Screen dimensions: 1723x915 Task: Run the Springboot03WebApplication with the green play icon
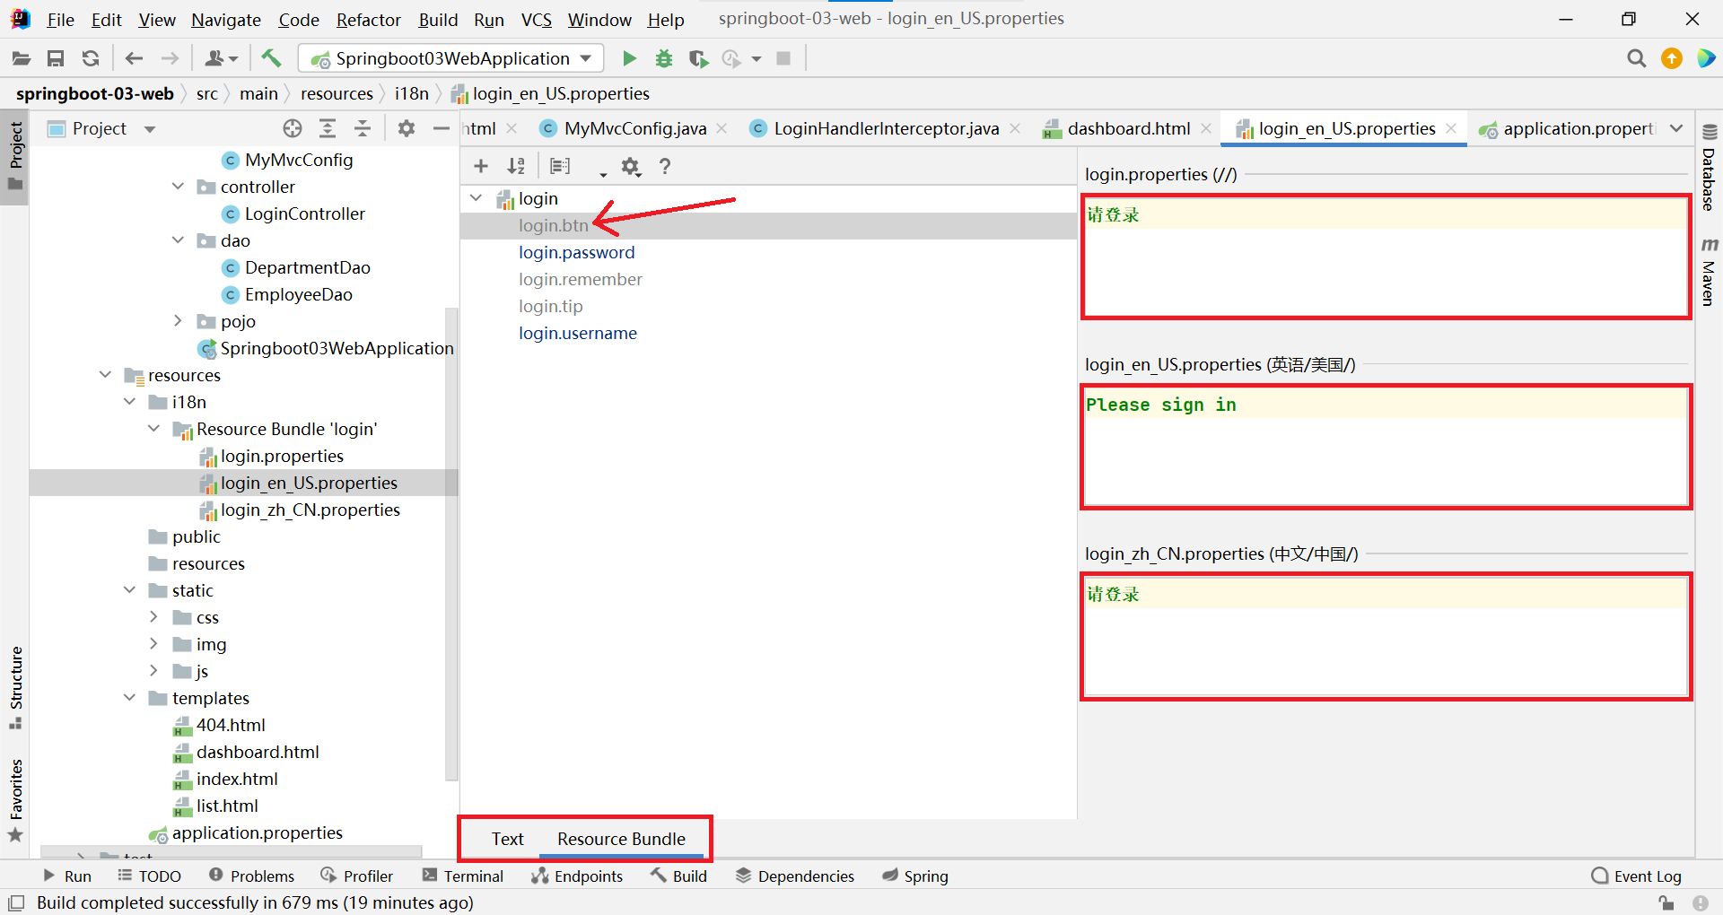pos(629,58)
